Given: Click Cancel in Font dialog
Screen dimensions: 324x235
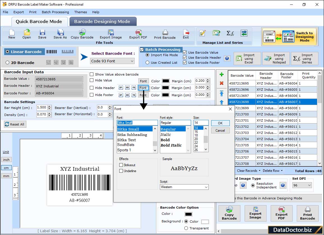Looking at the screenshot, I should (220, 131).
